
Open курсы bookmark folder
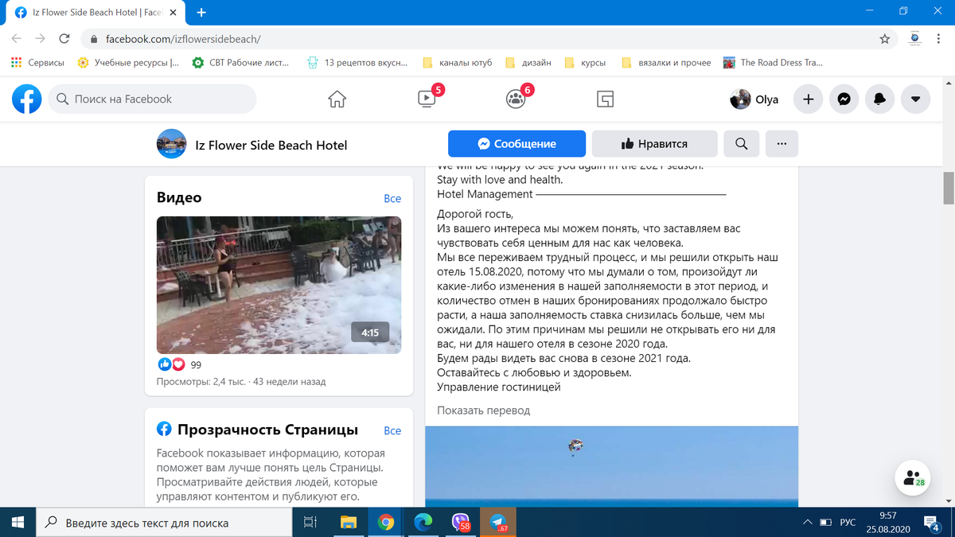coord(585,62)
